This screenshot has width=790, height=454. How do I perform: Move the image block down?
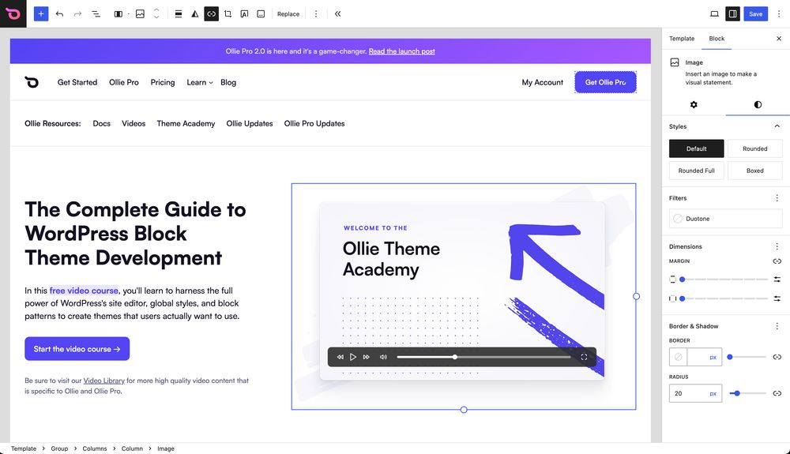coord(156,17)
